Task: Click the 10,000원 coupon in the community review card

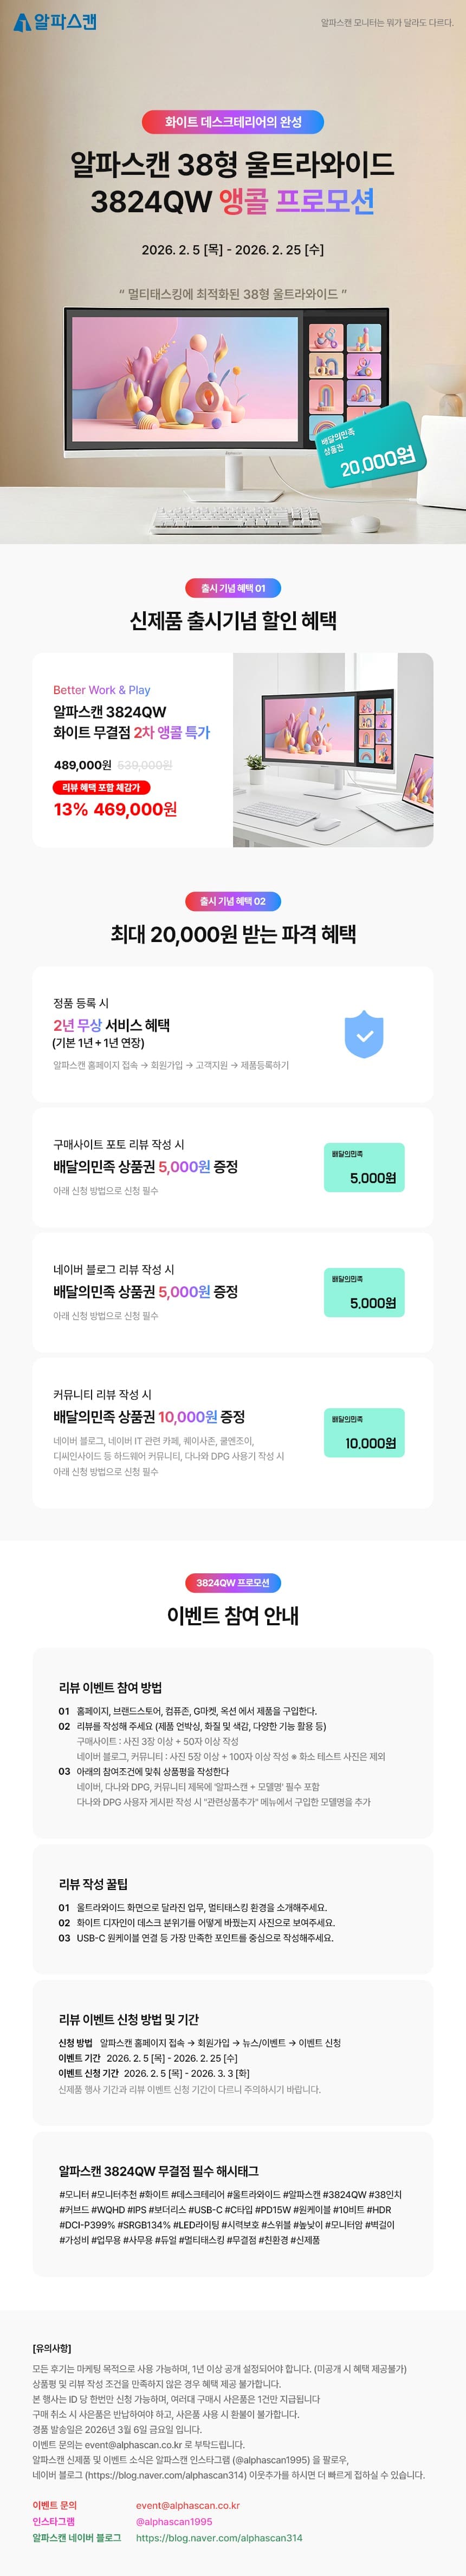Action: pyautogui.click(x=364, y=1432)
